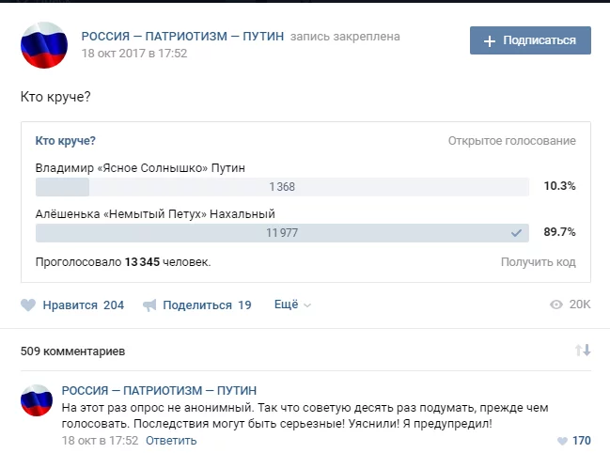Click the megaphone share icon
610x453 pixels.
pyautogui.click(x=149, y=305)
